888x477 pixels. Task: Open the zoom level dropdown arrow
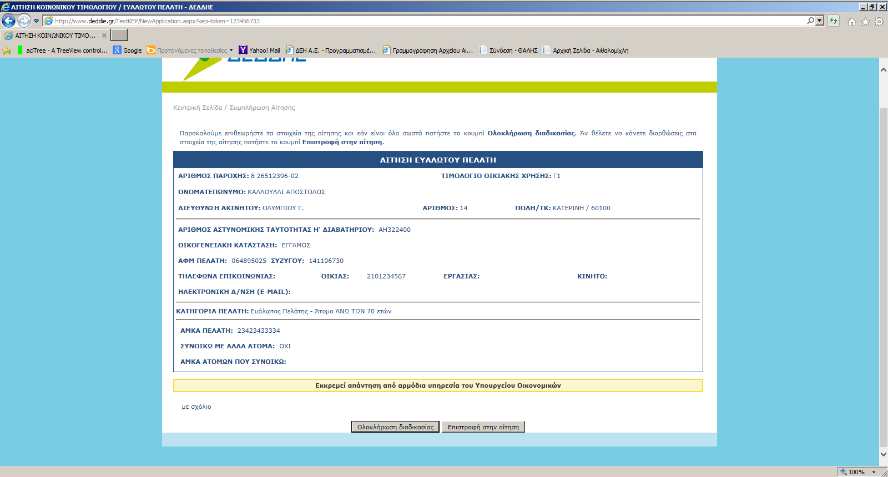874,472
